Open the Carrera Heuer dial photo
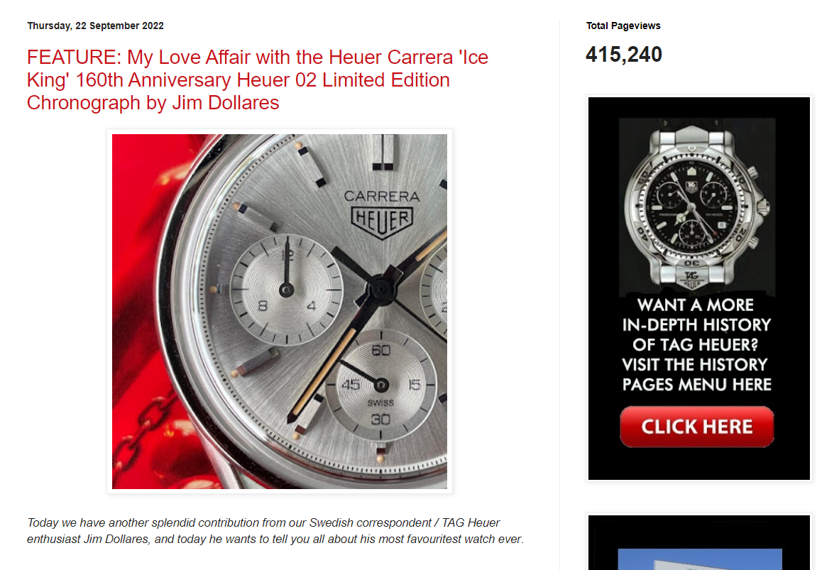 coord(279,311)
